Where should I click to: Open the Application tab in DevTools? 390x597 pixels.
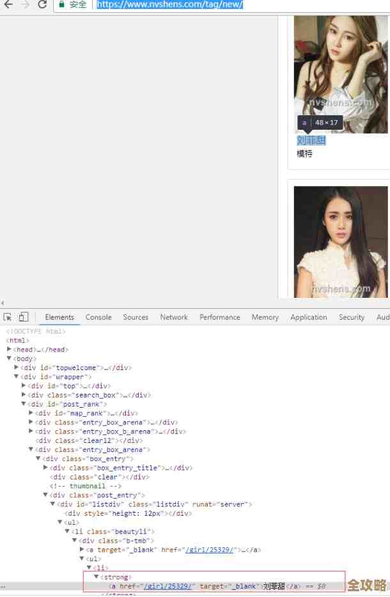(308, 317)
